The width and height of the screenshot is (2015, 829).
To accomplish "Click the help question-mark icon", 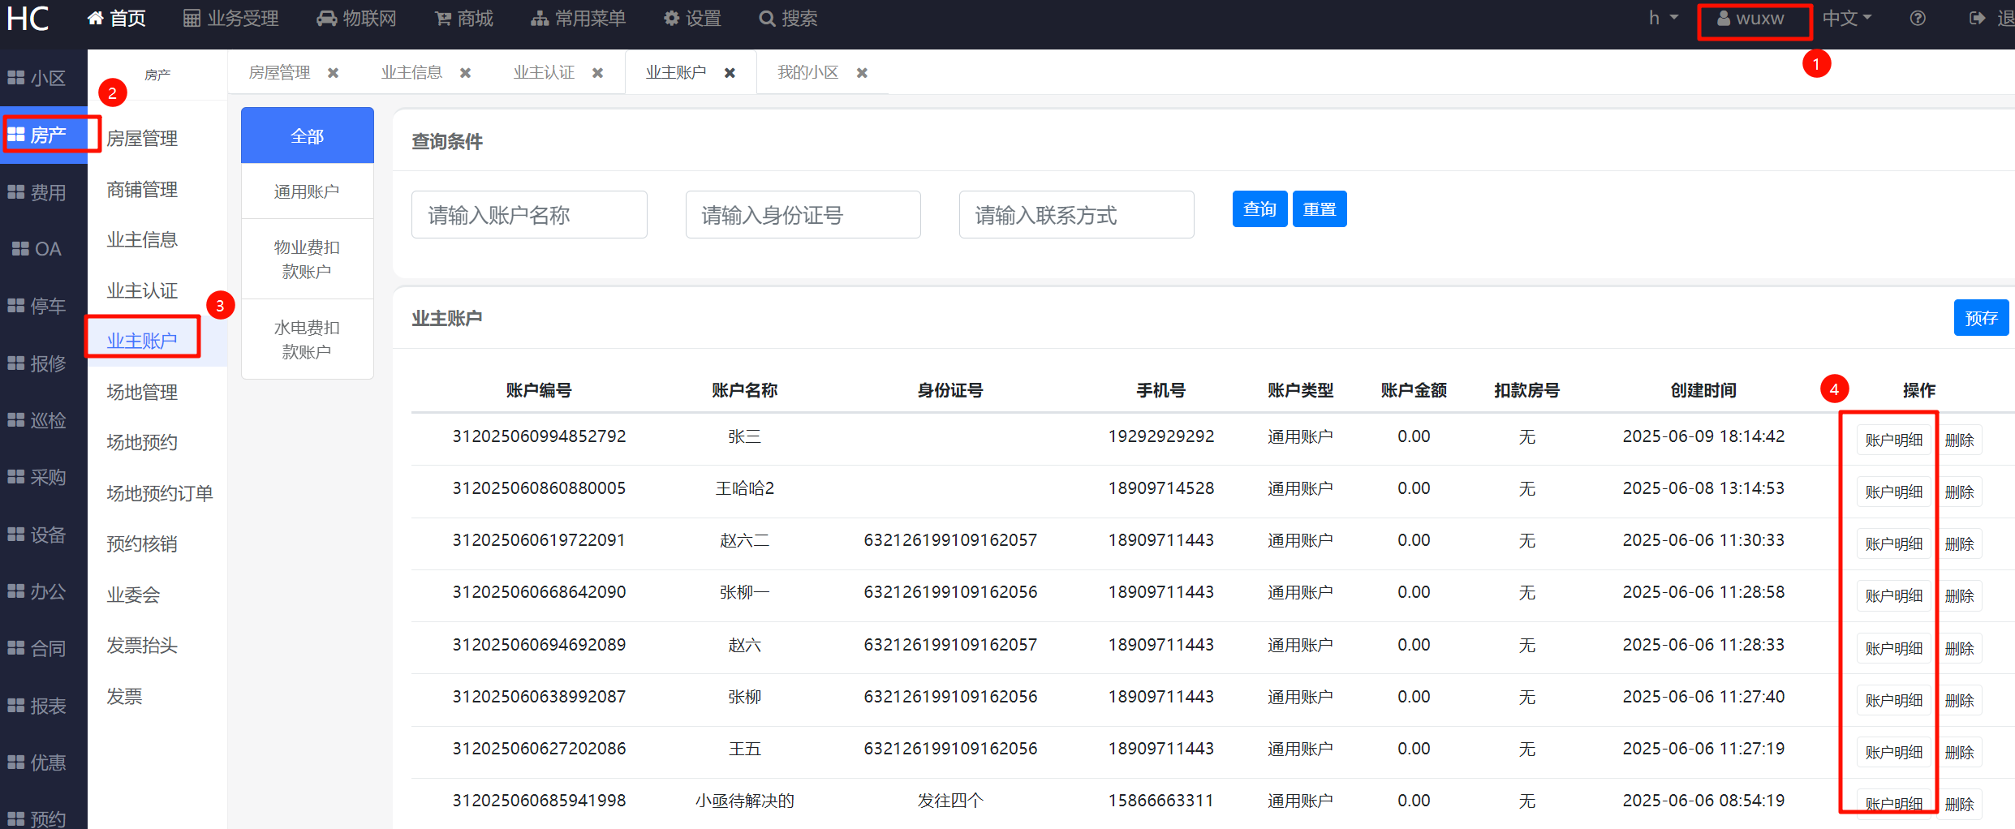I will point(1918,18).
